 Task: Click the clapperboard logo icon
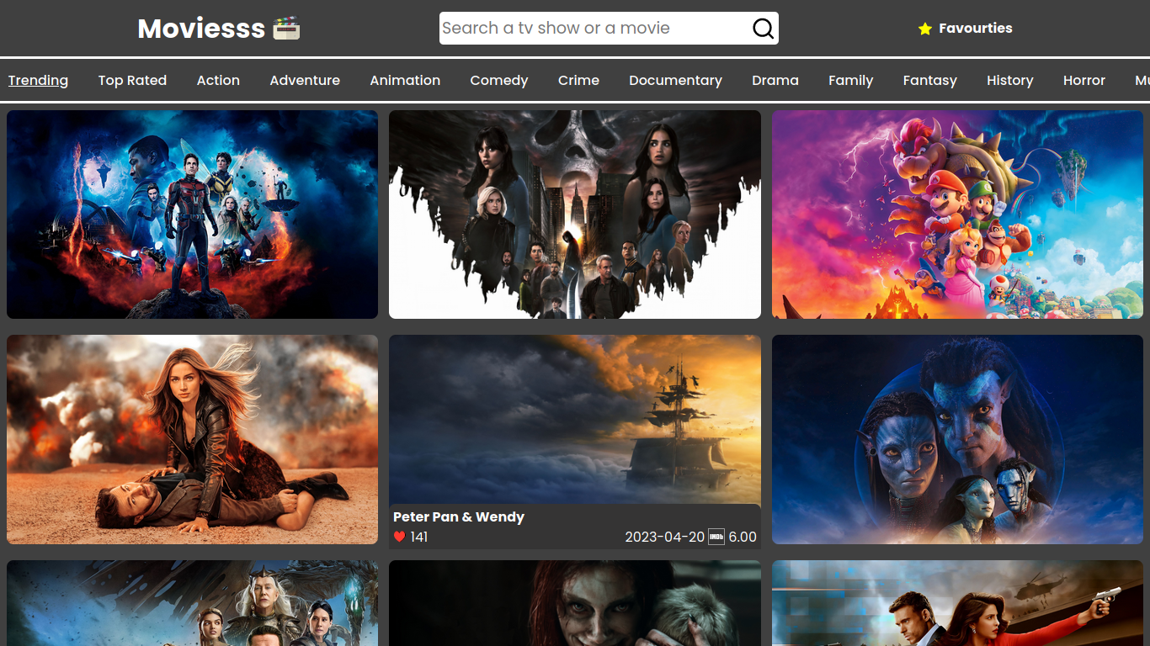click(286, 29)
